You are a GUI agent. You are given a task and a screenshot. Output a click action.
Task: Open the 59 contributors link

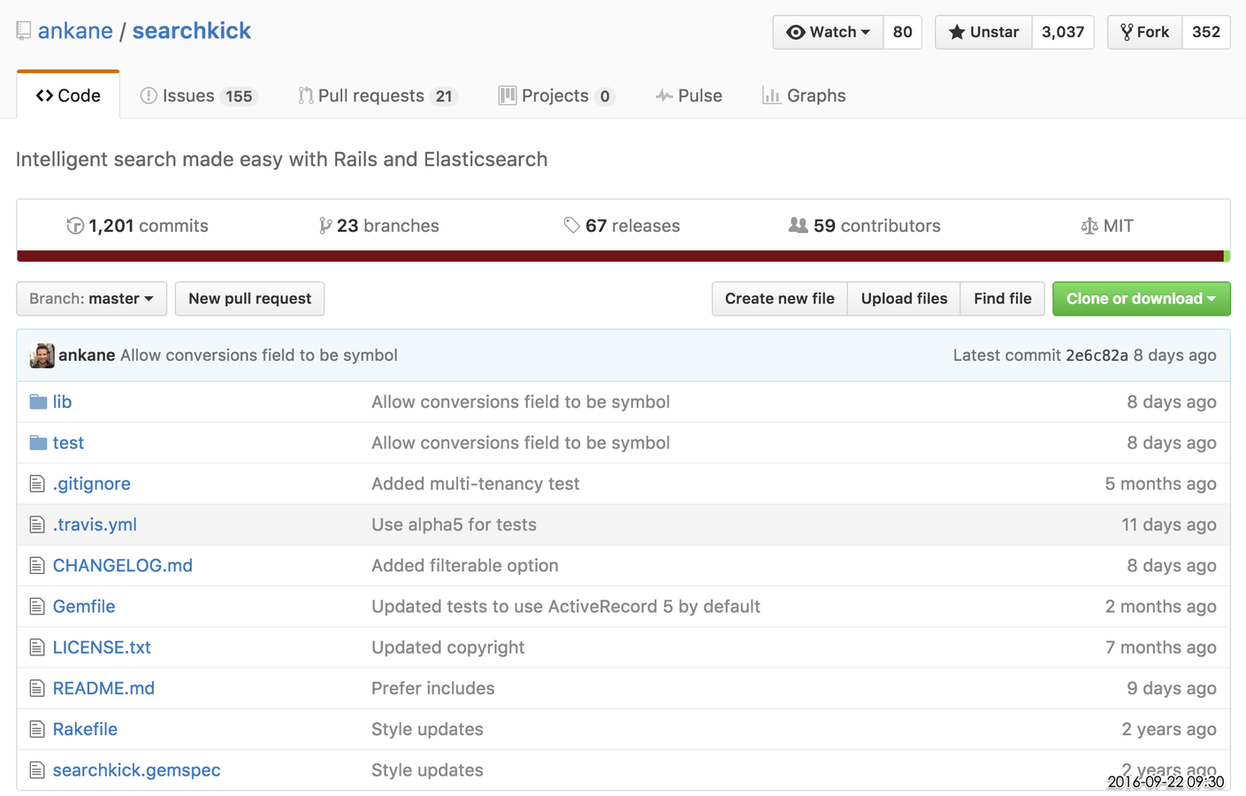865,226
